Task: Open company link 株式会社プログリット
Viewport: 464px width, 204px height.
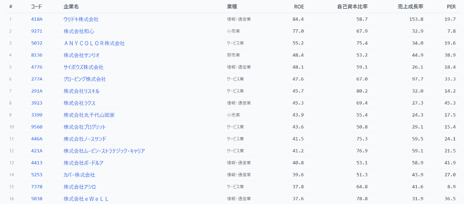Action: point(85,127)
